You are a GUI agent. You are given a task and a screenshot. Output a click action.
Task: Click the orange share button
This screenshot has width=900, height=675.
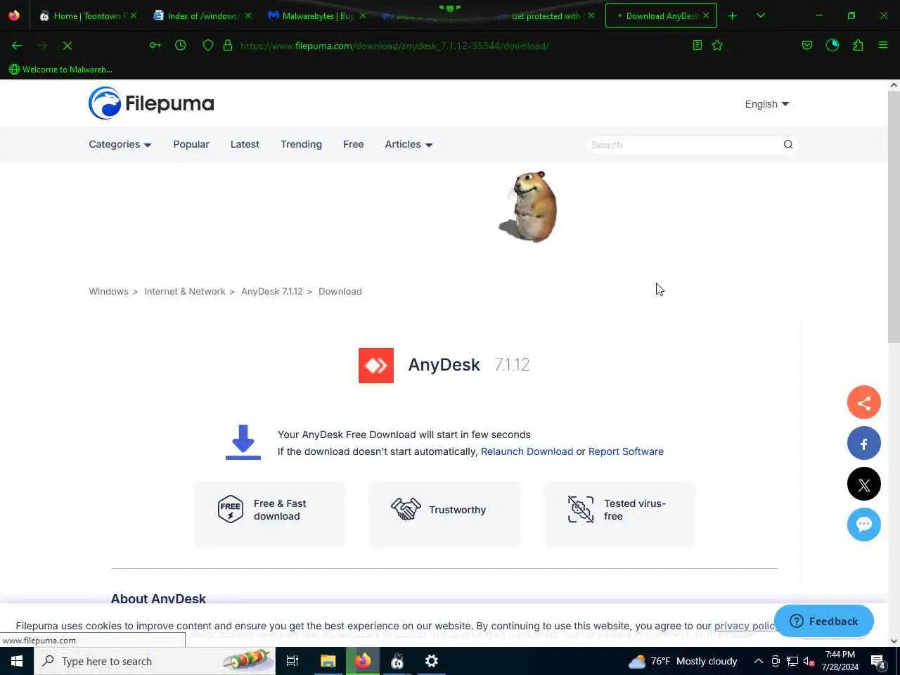click(x=864, y=403)
